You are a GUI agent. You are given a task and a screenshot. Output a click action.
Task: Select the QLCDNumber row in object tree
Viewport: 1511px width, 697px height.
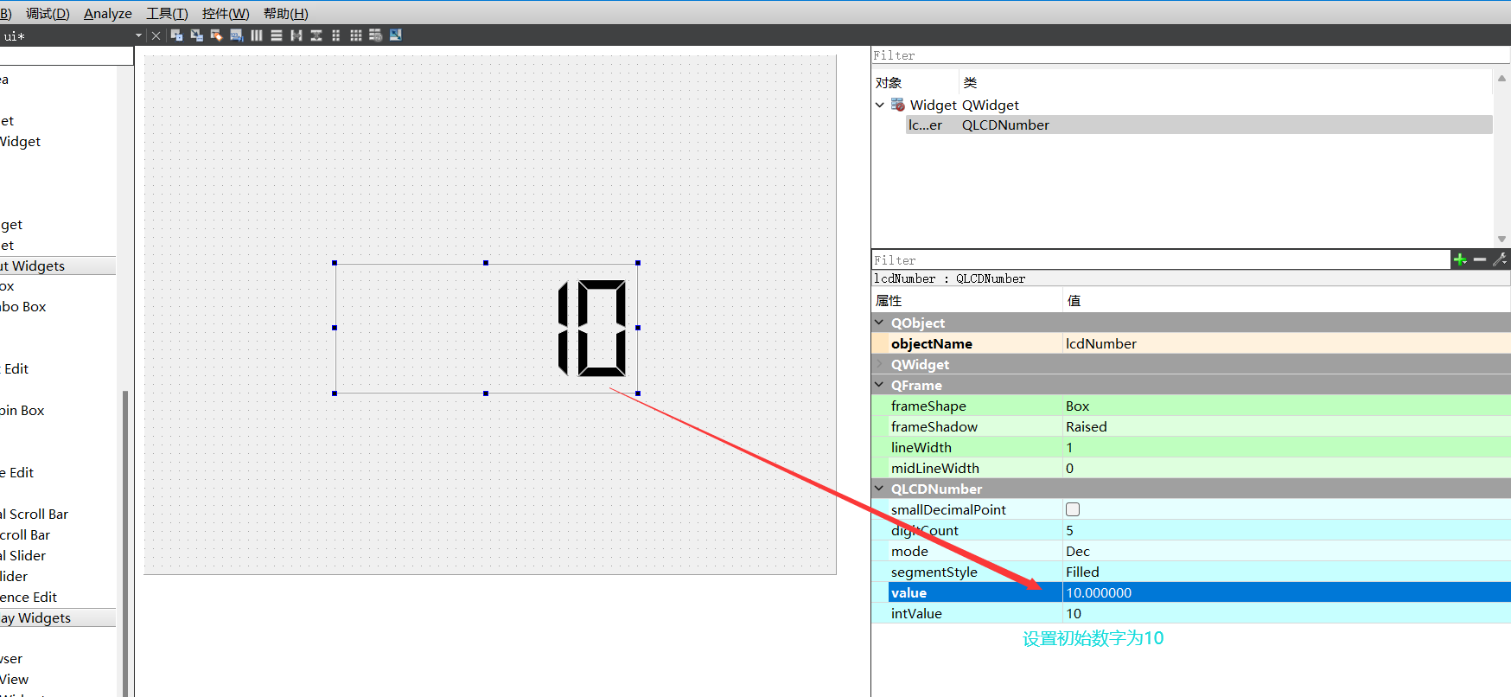point(1200,125)
